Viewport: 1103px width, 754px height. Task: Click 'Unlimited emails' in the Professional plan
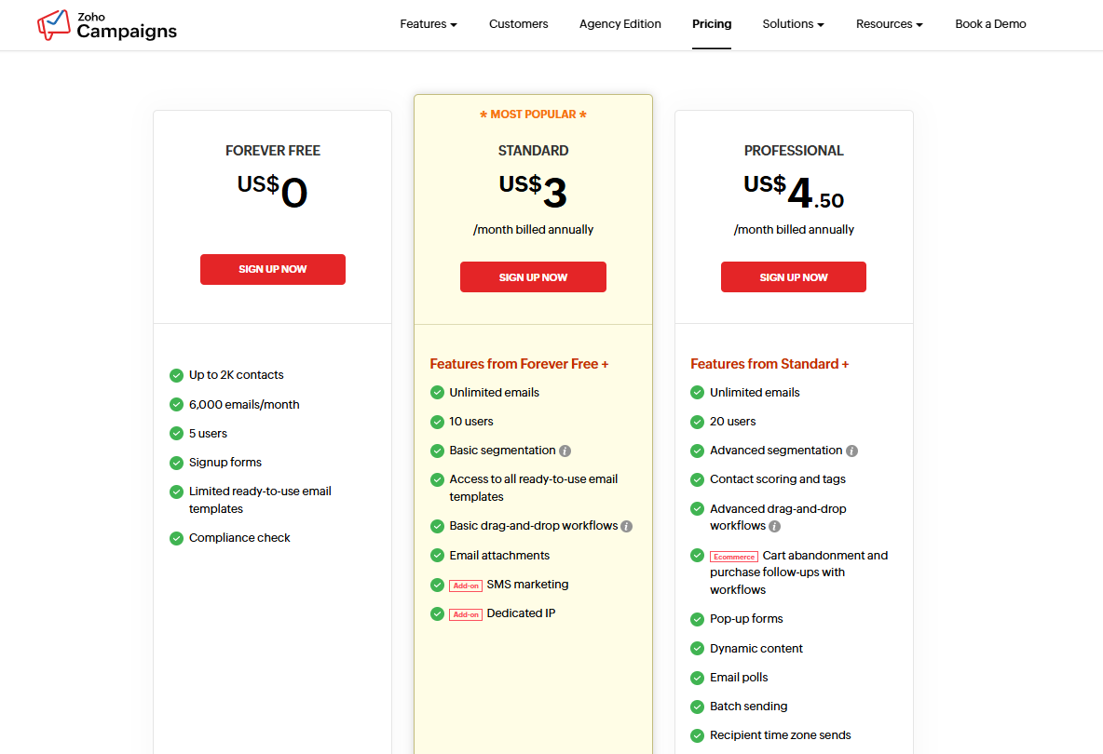[x=755, y=393]
